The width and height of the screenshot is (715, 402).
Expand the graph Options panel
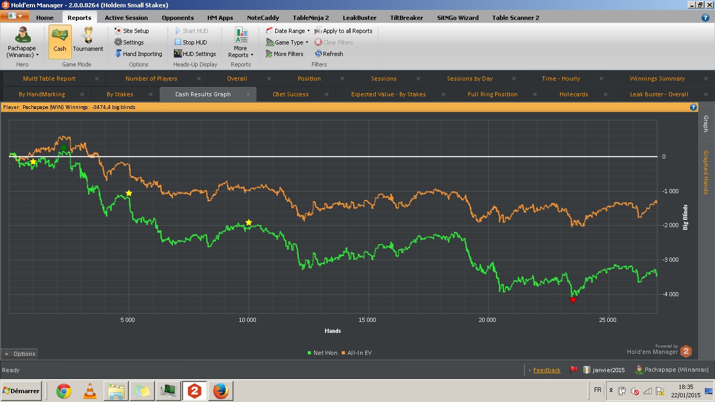tap(20, 354)
